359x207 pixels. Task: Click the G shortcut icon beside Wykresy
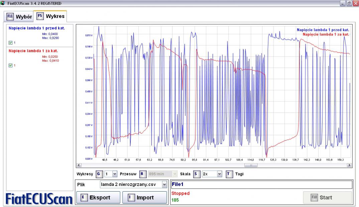pyautogui.click(x=99, y=174)
